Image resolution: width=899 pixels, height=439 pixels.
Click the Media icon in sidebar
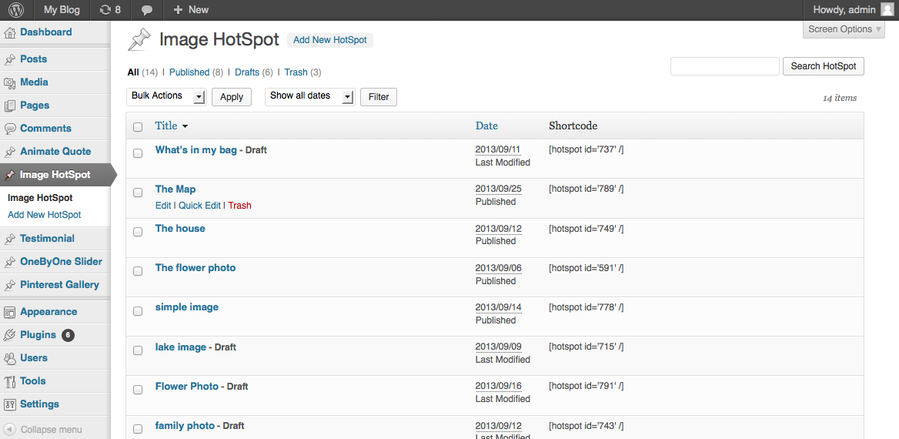(x=10, y=83)
